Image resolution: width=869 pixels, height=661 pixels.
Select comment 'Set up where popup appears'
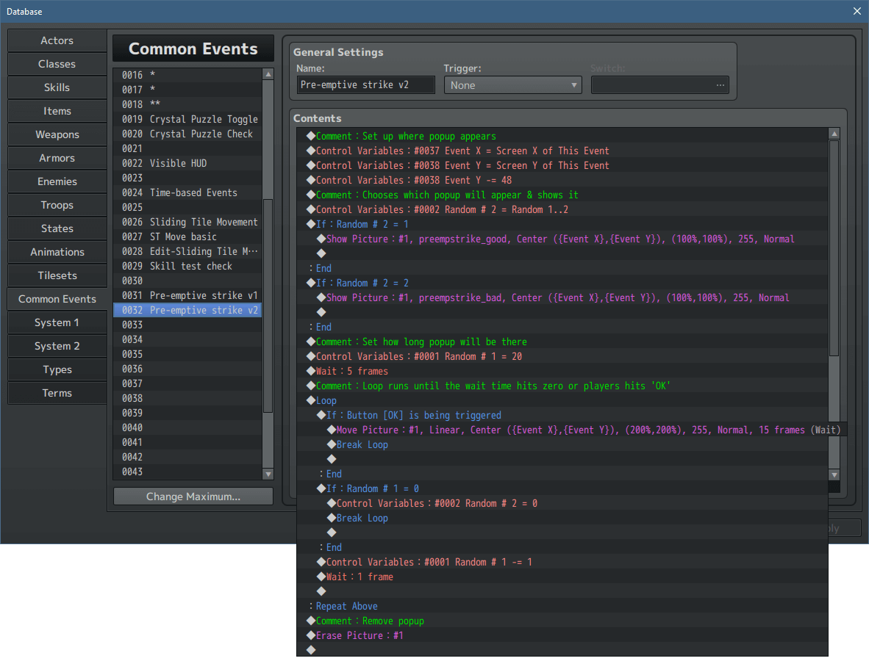coord(562,136)
